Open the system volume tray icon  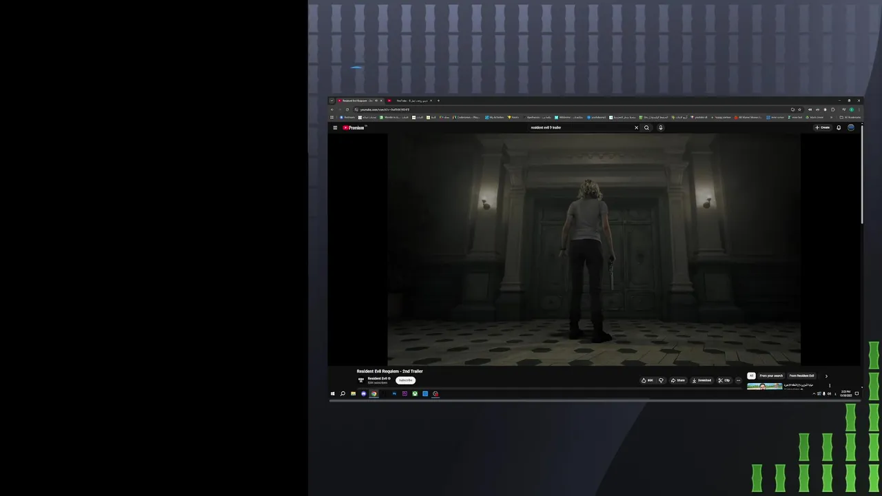pos(830,394)
